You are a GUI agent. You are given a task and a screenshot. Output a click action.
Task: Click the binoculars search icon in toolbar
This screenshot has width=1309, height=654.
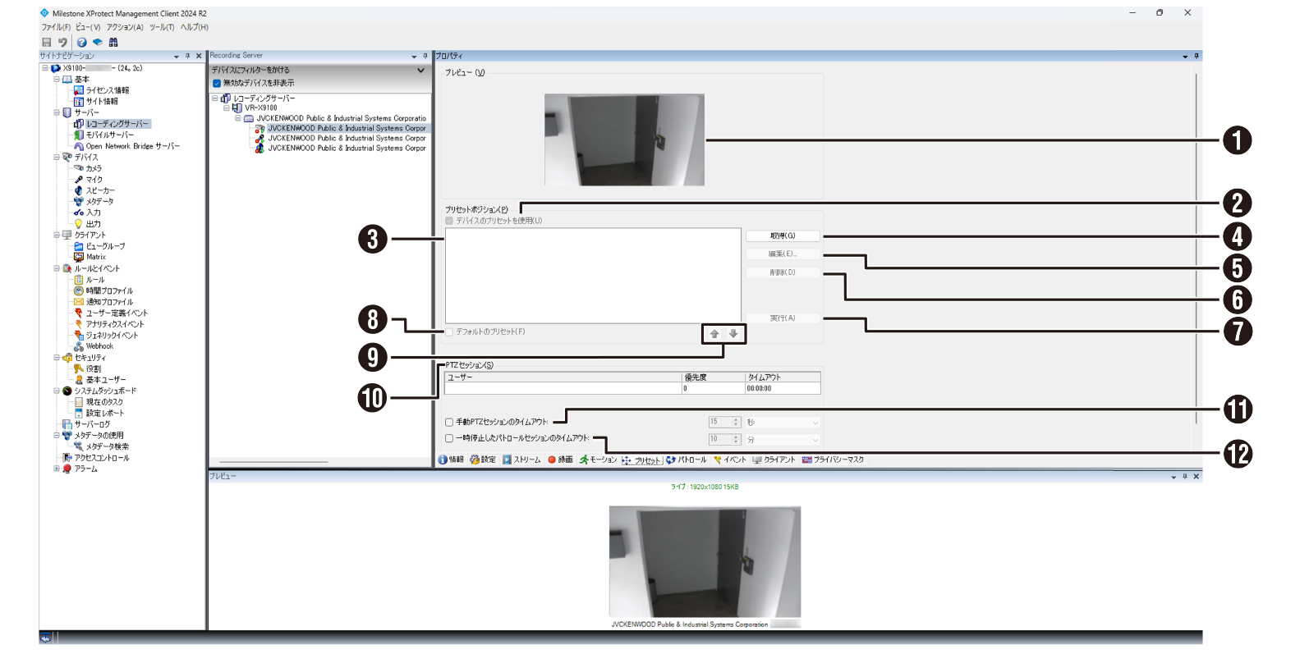[113, 42]
